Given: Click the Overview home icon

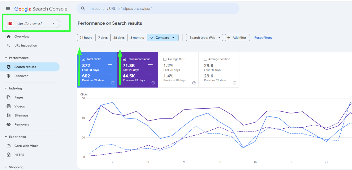Looking at the screenshot, I should point(8,37).
